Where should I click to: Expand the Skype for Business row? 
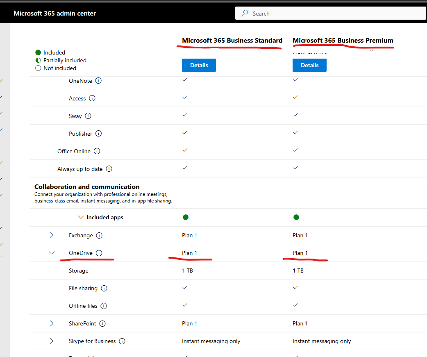52,341
